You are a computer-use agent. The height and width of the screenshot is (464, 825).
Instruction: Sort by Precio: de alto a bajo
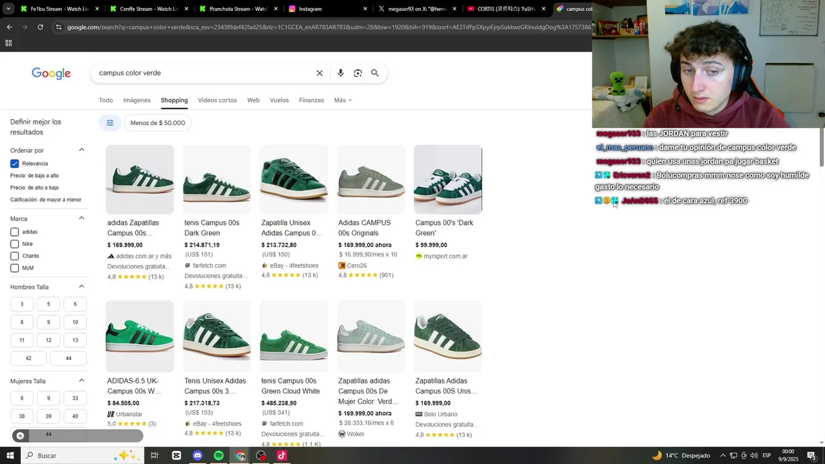coord(34,188)
